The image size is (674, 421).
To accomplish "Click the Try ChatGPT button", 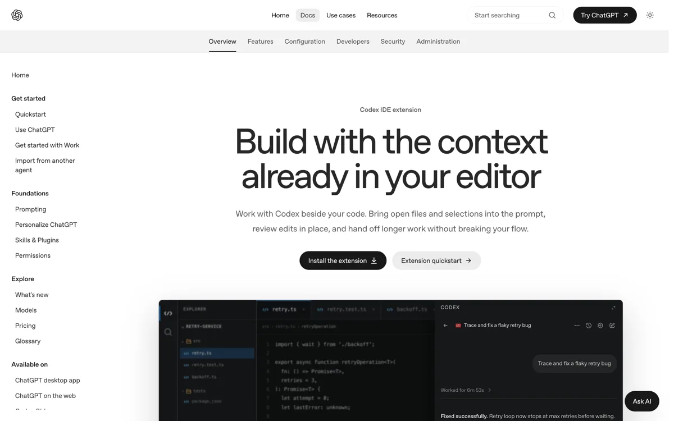I will click(x=605, y=15).
